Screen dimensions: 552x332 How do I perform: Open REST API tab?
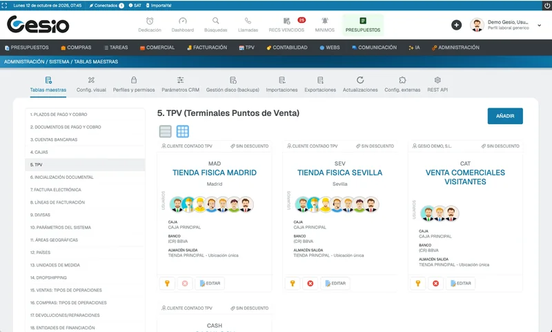coord(437,85)
